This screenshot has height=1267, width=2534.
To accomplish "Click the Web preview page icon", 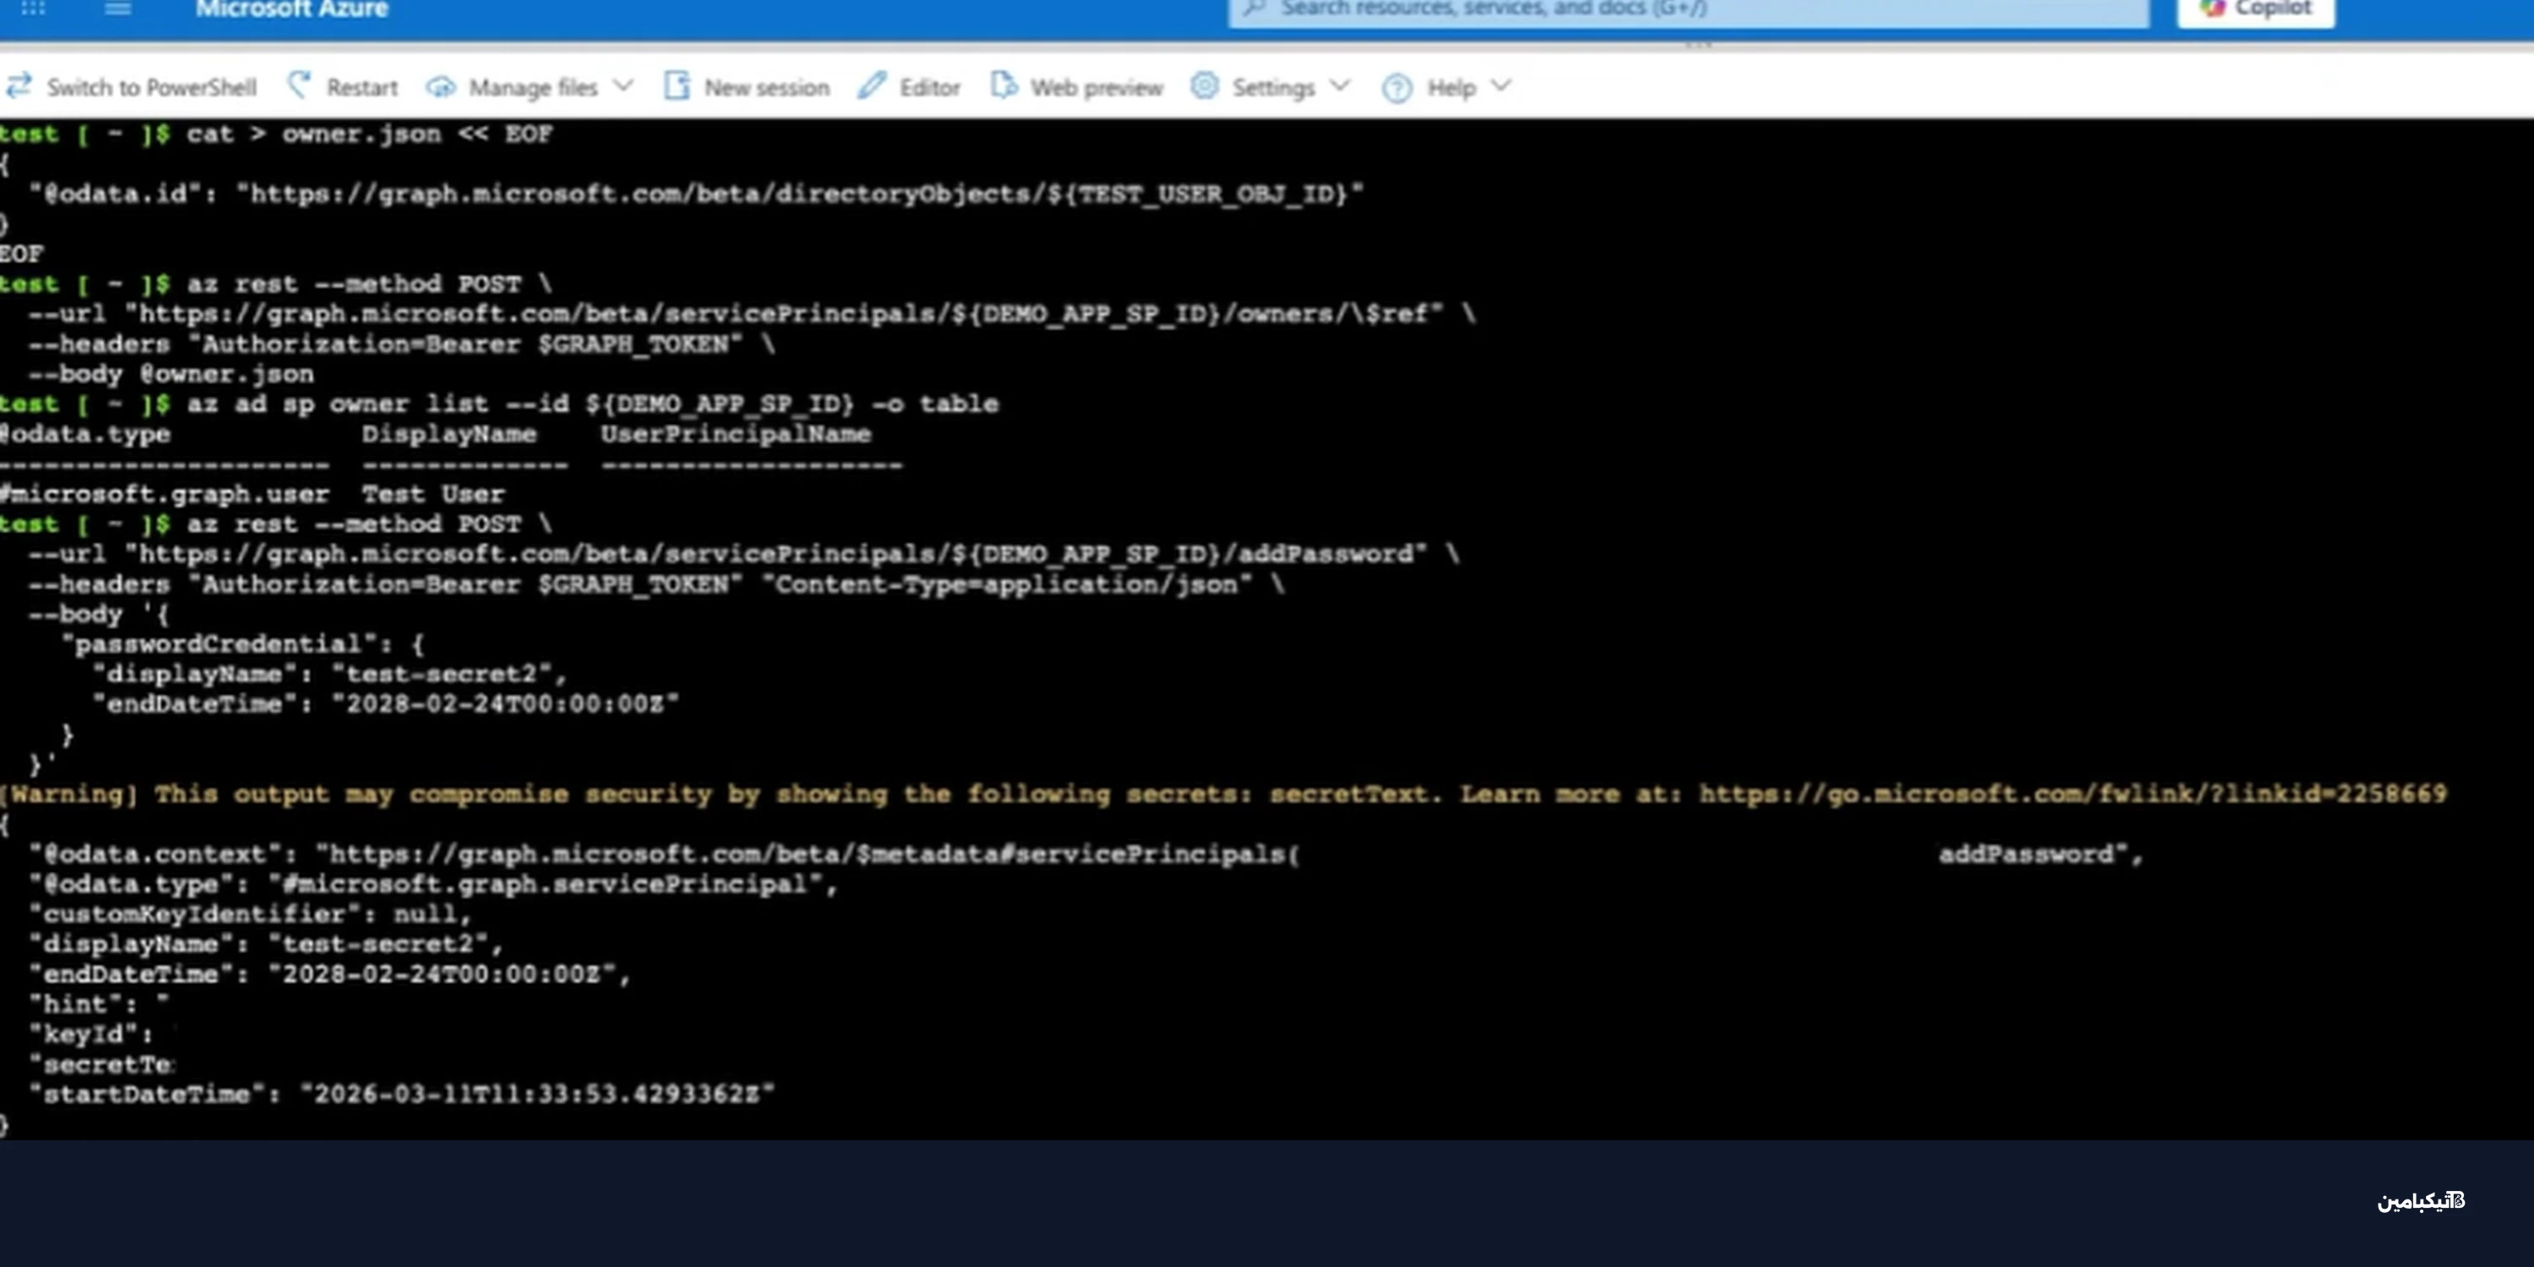I will coord(1003,86).
